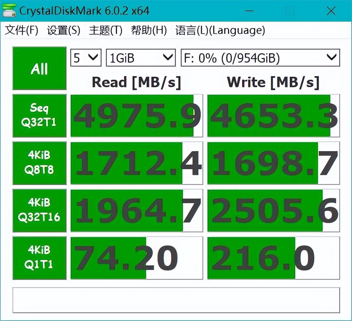Click the Q32T16 write result 2505.6
This screenshot has height=321, width=352.
273,211
